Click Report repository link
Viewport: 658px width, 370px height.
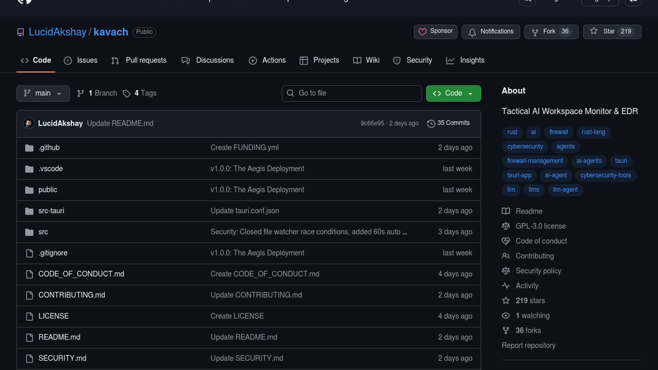point(528,345)
